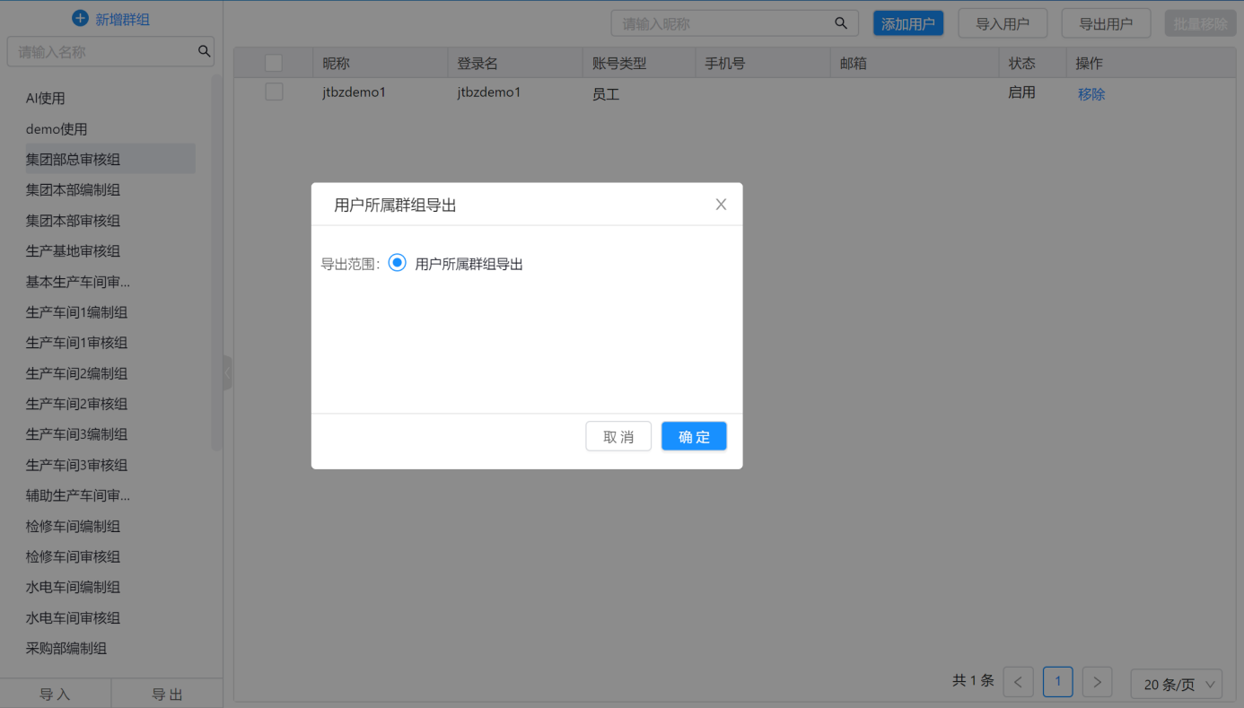Viewport: 1244px width, 708px height.
Task: Click the plus icon beside 新增群组
Action: click(x=80, y=19)
